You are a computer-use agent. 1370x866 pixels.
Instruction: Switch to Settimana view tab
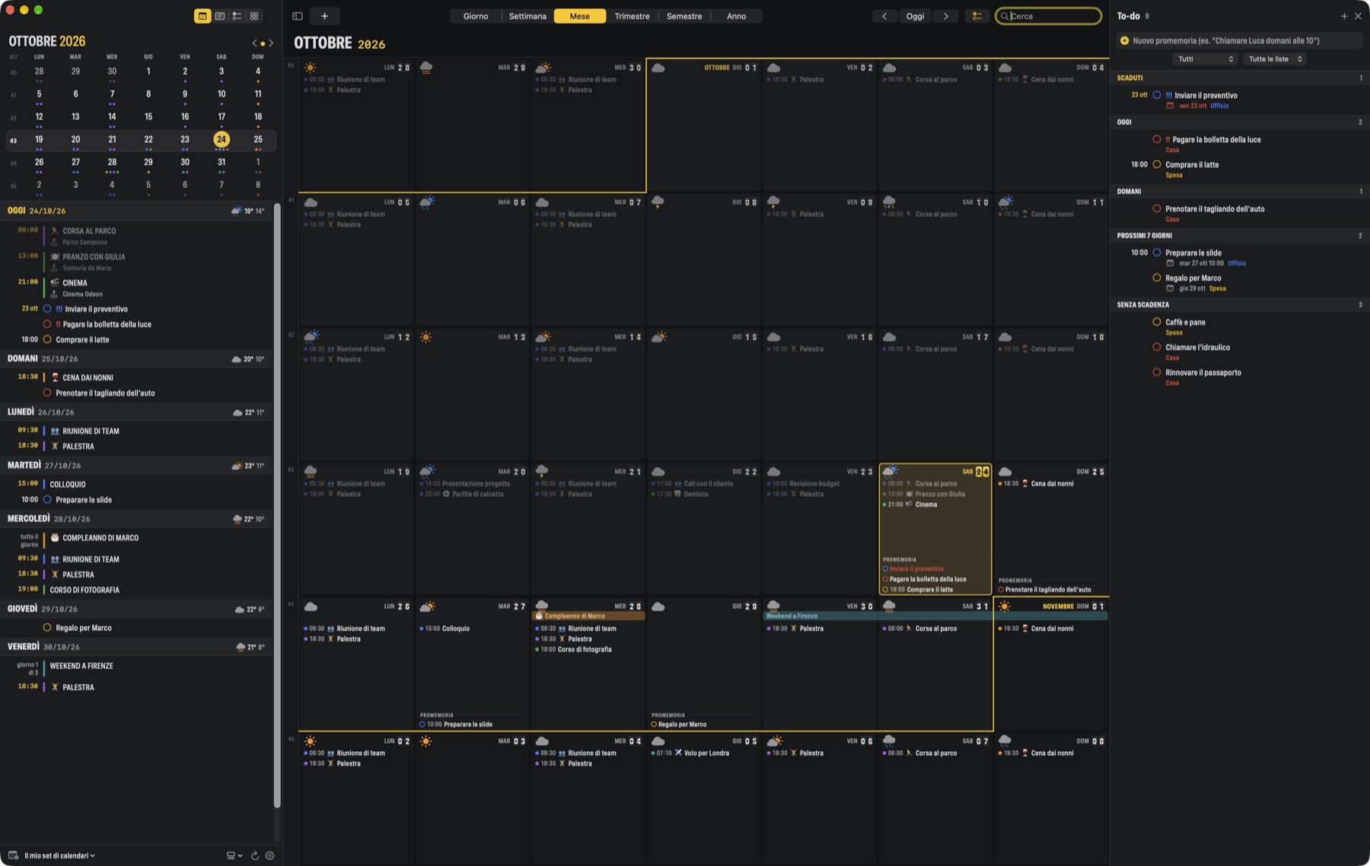527,16
